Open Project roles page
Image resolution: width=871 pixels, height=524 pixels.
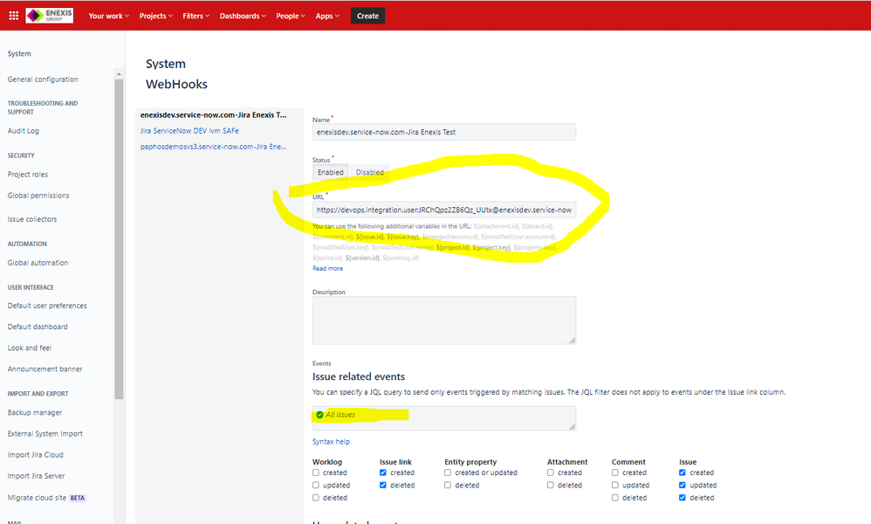point(28,175)
